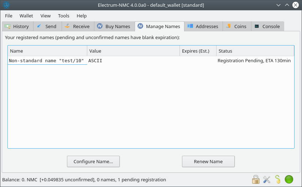Switch to the History tab
302x187 pixels.
(x=17, y=26)
